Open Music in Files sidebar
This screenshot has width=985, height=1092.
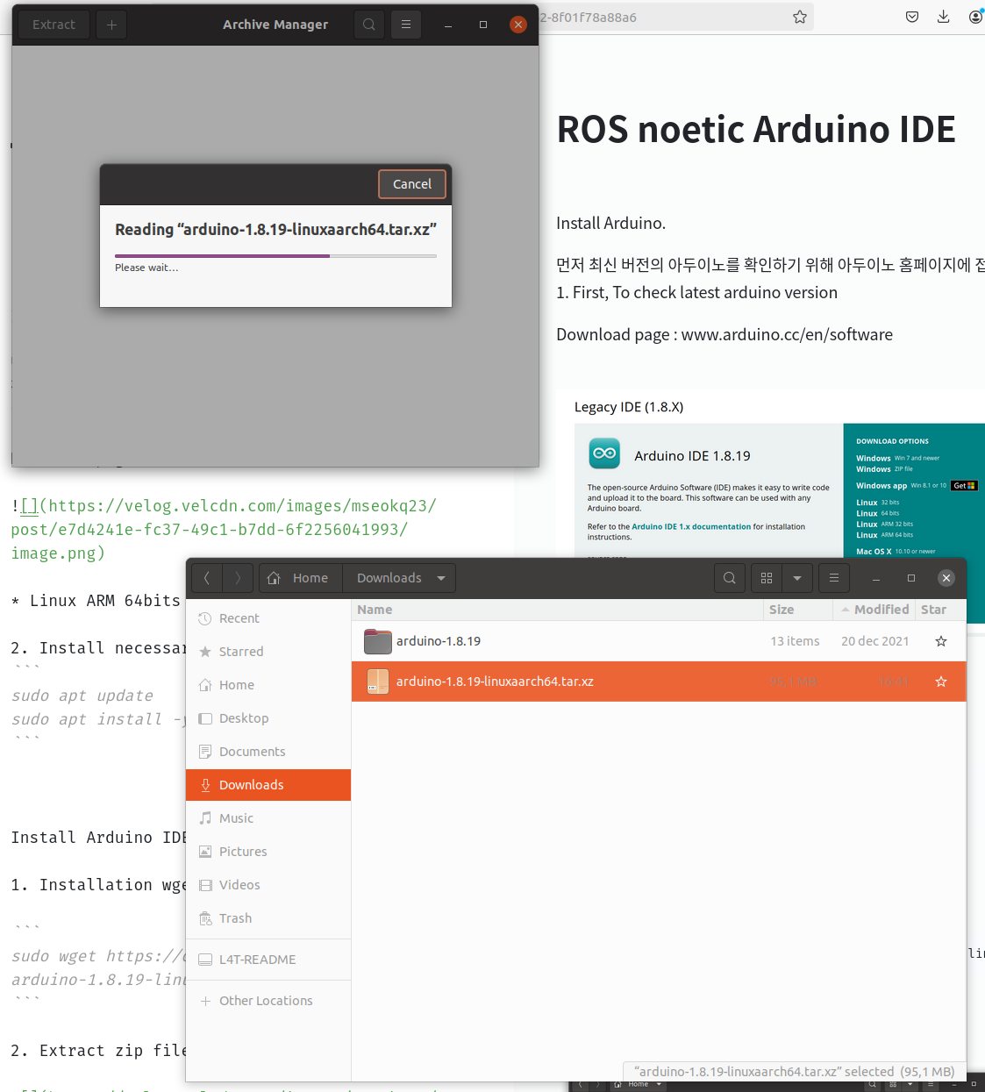(x=268, y=818)
